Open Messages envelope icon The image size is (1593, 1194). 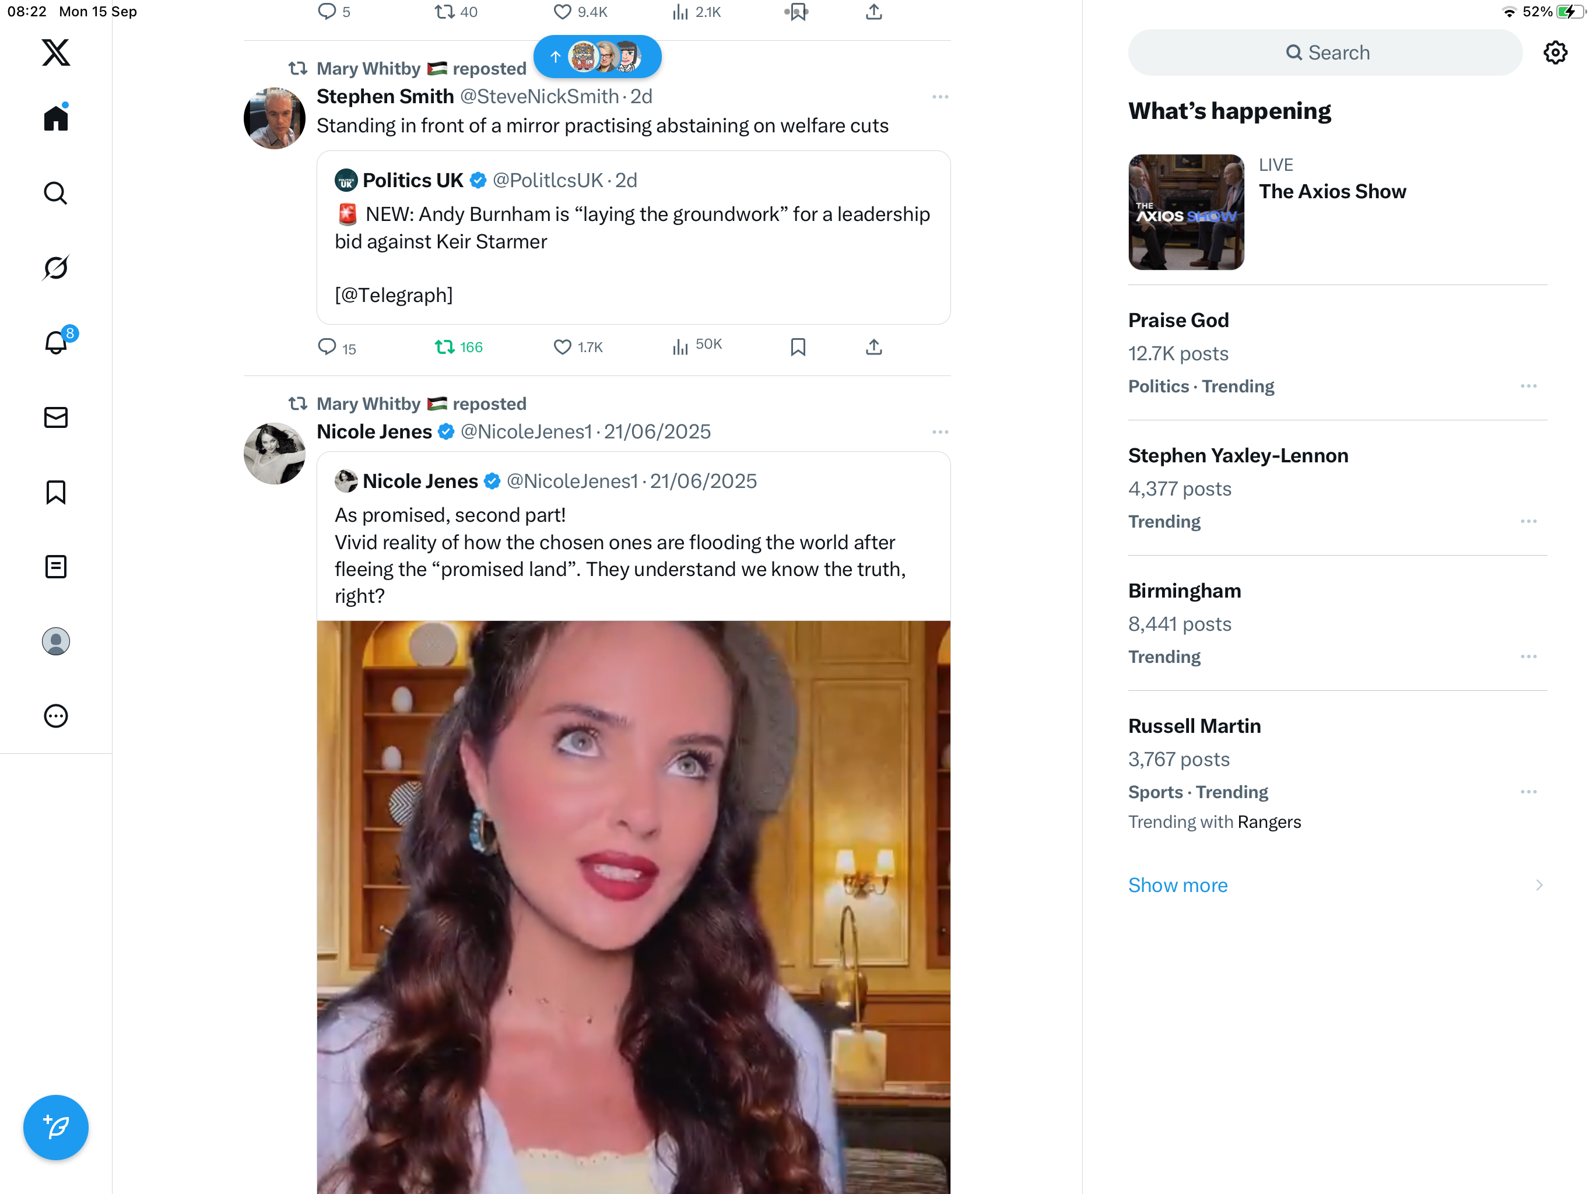(x=55, y=417)
